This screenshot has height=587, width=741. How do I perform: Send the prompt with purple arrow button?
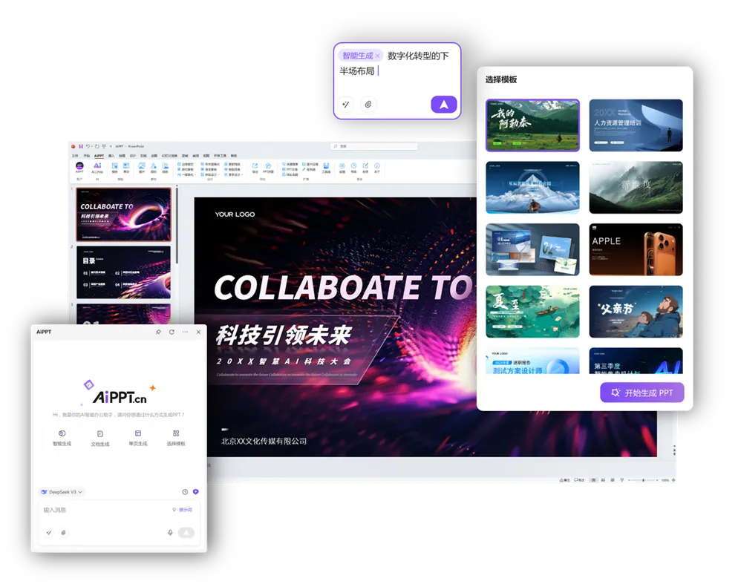(x=444, y=105)
